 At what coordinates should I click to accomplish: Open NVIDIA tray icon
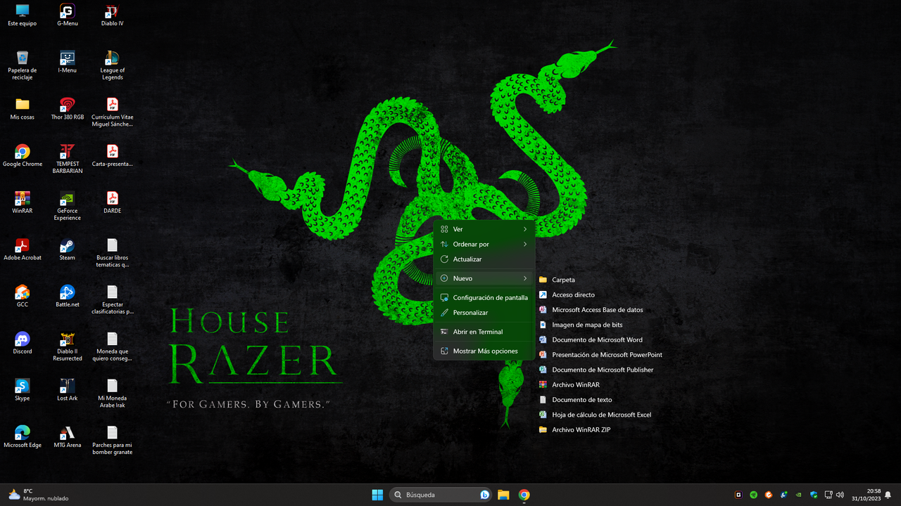tap(798, 495)
